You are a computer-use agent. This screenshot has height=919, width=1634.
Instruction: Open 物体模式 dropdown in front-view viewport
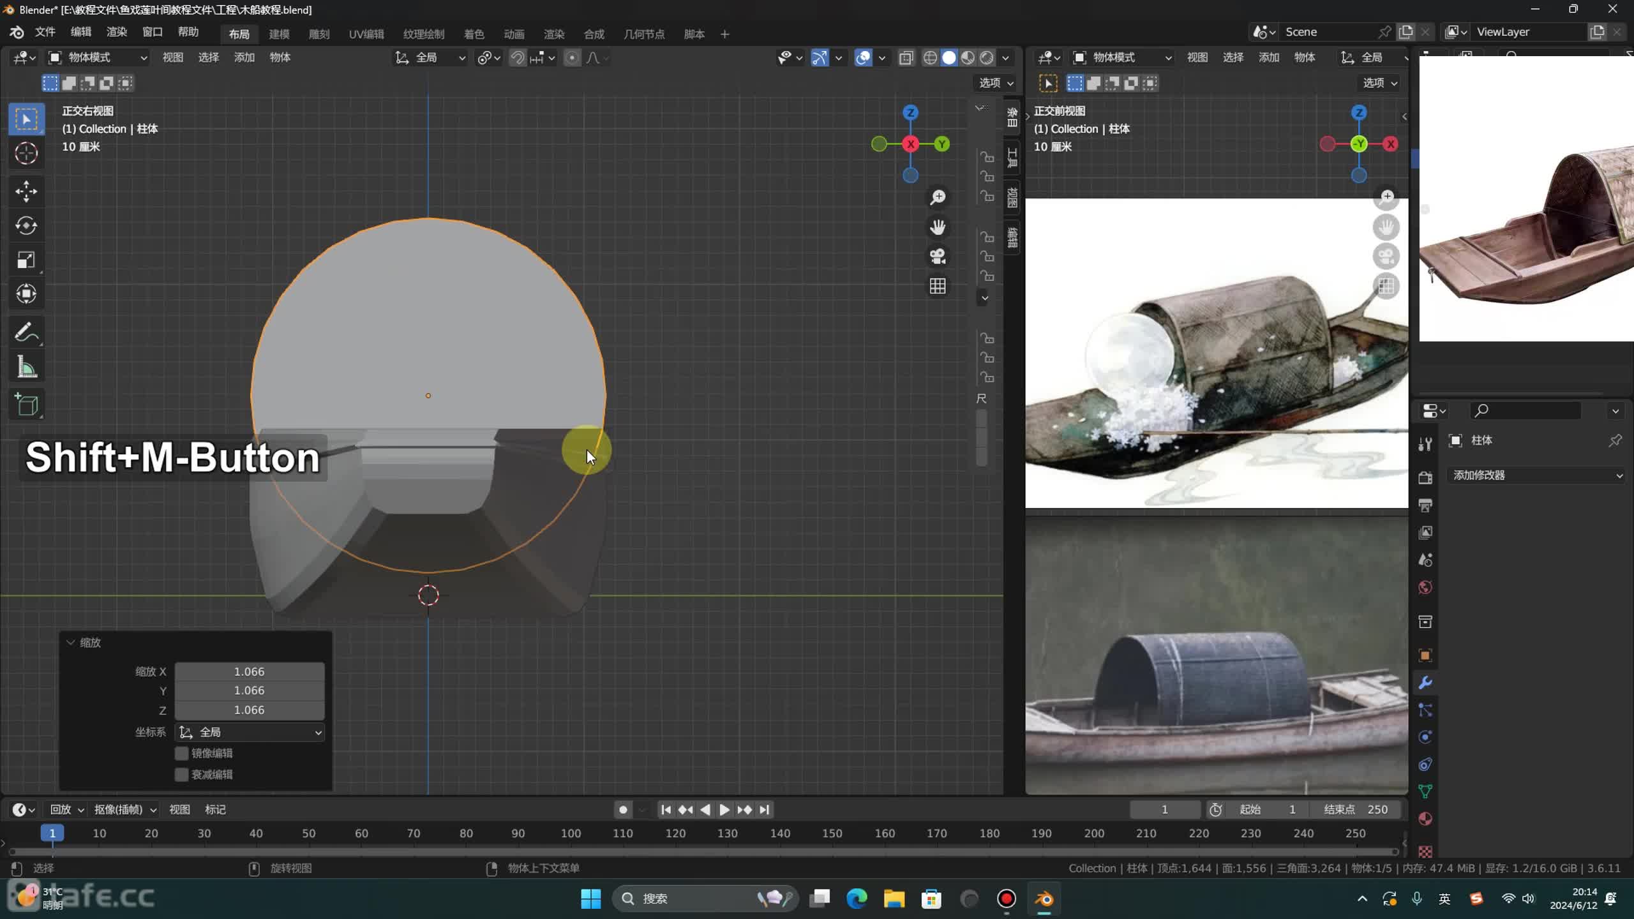coord(1123,57)
